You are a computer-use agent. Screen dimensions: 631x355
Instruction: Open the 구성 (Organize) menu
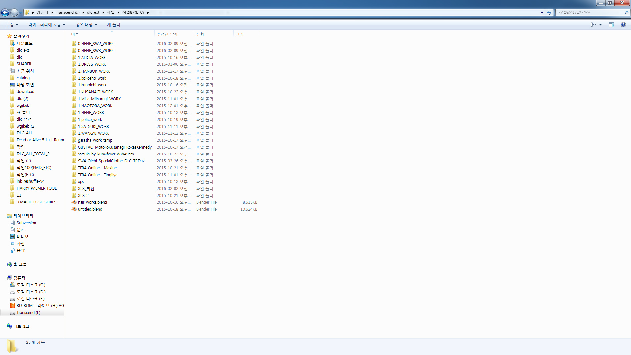pos(12,25)
